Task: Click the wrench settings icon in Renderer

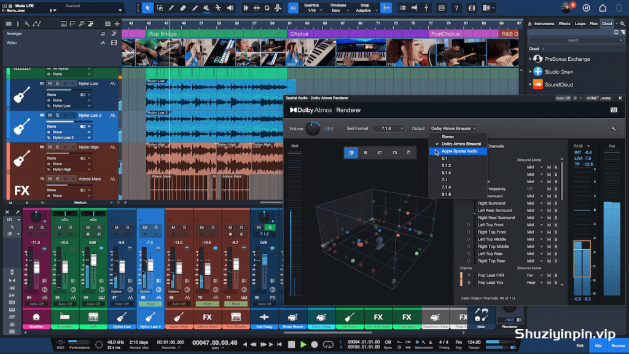Action: 614,128
